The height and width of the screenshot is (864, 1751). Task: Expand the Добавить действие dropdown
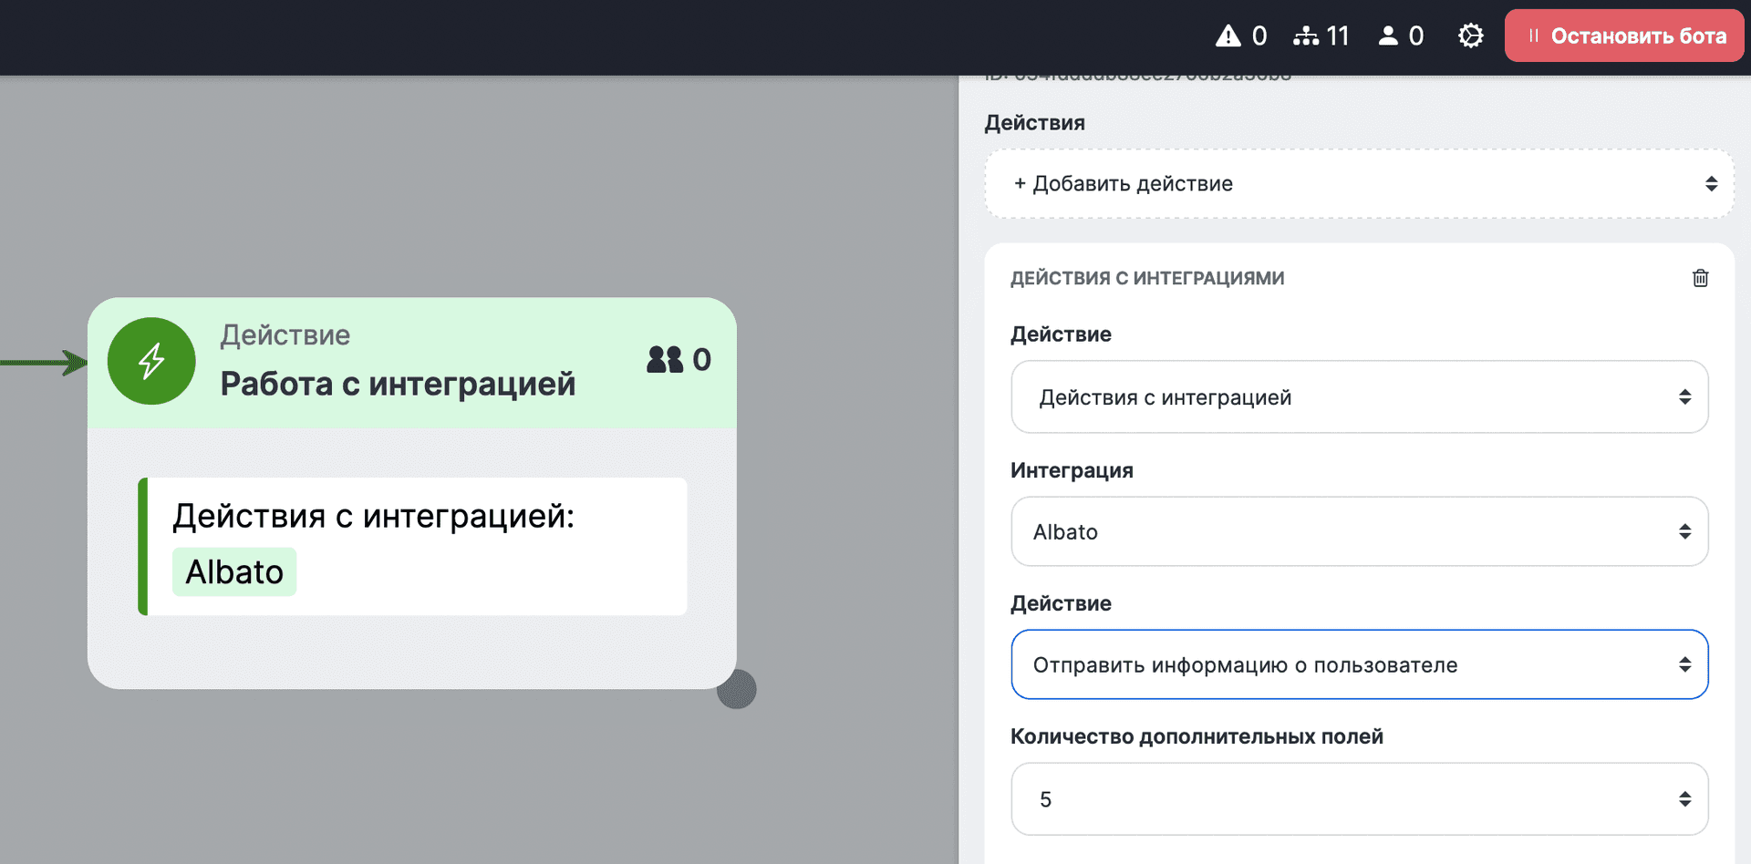(x=1359, y=184)
